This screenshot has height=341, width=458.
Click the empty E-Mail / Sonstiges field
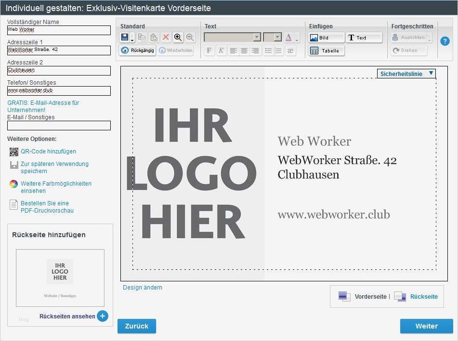point(59,126)
